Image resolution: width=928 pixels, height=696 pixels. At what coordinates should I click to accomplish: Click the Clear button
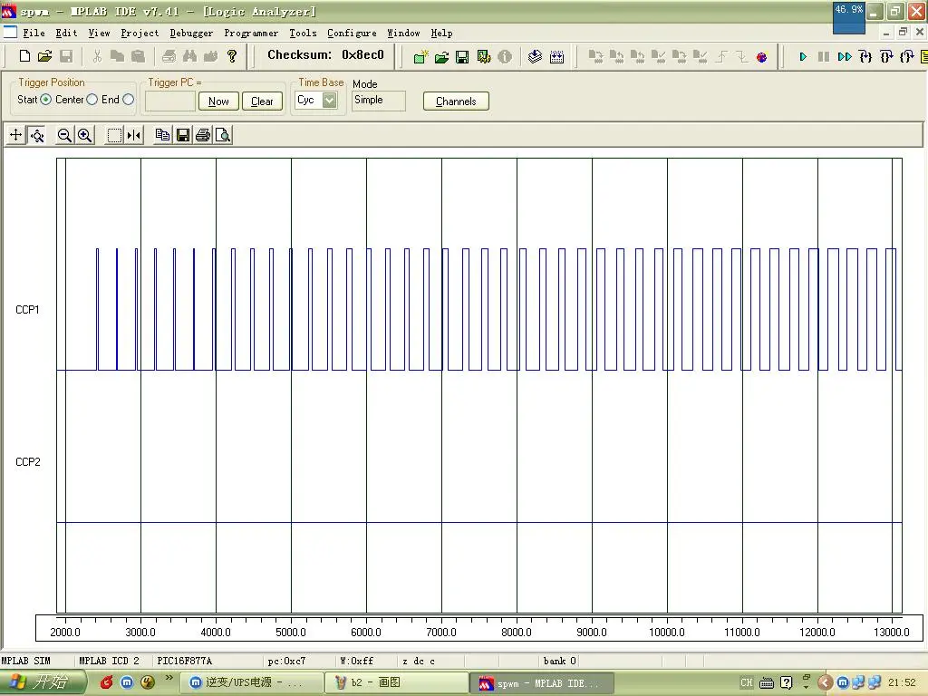point(262,101)
